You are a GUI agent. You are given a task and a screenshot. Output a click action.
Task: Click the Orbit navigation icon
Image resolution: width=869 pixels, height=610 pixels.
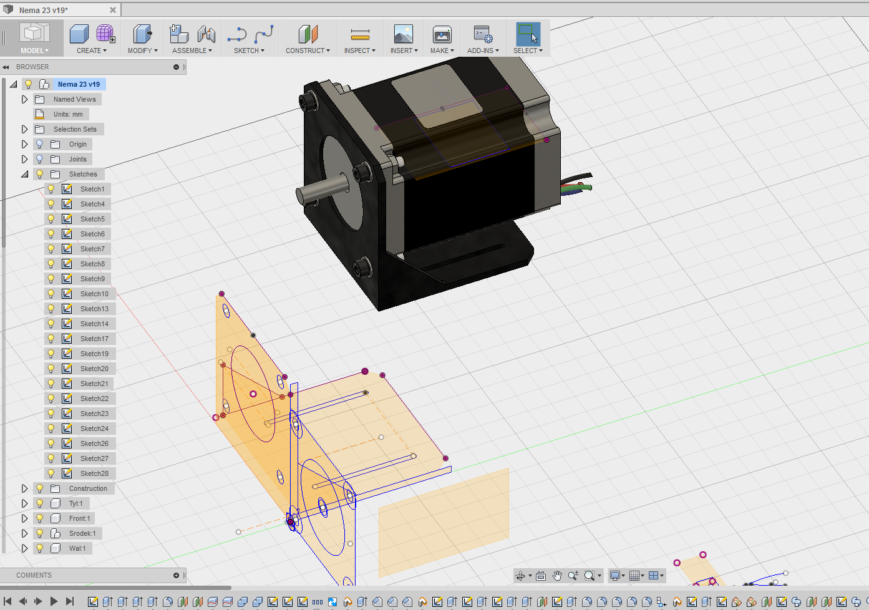click(x=520, y=576)
